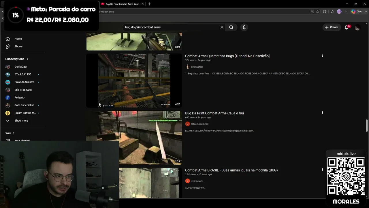Visit HitmanABs channel name link

click(197, 67)
